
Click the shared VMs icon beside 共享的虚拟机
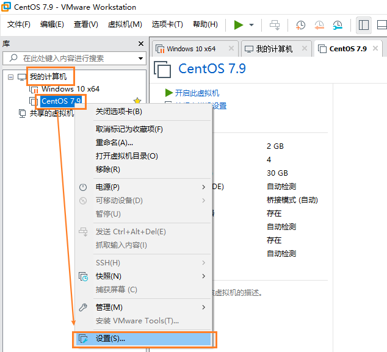(x=22, y=113)
